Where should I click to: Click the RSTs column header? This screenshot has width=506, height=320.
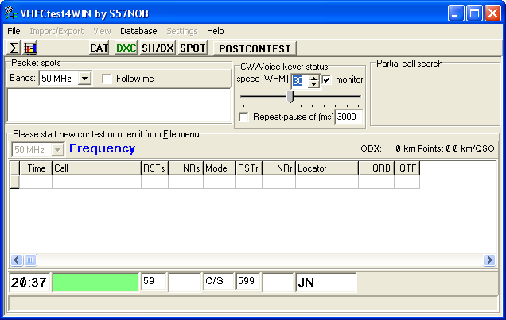154,168
